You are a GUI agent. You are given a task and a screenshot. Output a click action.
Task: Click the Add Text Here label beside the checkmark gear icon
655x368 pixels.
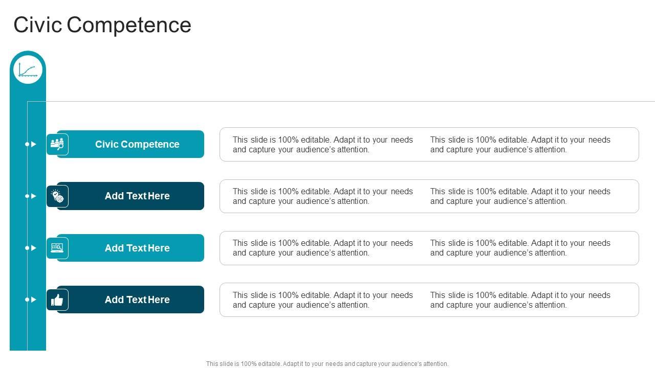tap(137, 196)
